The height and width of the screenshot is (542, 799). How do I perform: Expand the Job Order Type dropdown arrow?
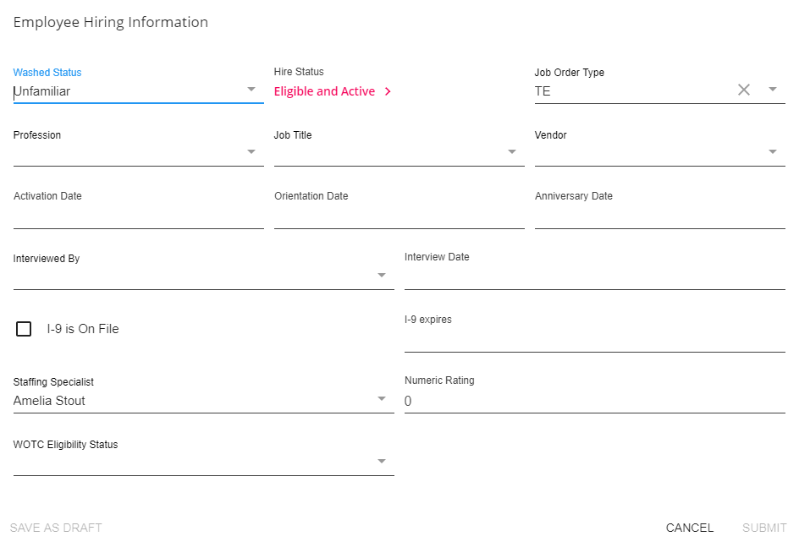coord(773,90)
